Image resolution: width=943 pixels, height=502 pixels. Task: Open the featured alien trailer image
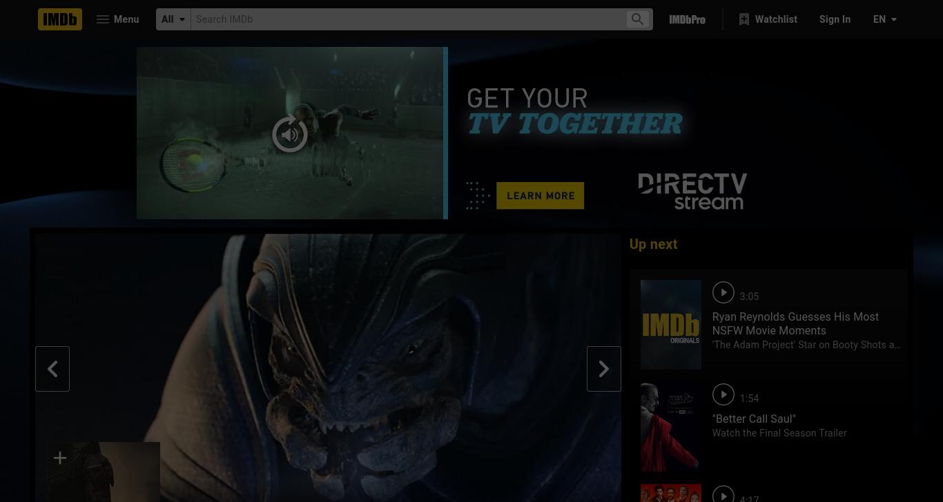pyautogui.click(x=329, y=368)
